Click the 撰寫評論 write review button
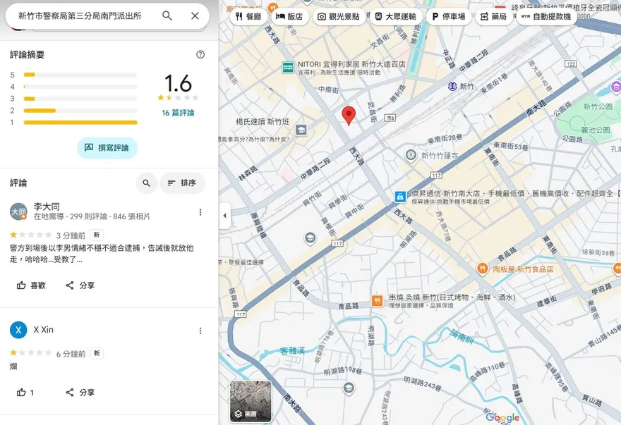 (107, 148)
